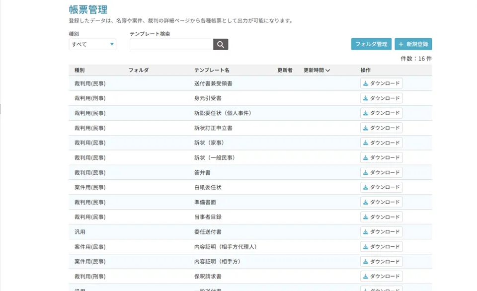Click the 更新者 column header
477x291 pixels.
click(x=285, y=70)
